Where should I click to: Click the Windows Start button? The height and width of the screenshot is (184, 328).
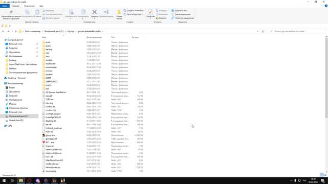pos(4,180)
